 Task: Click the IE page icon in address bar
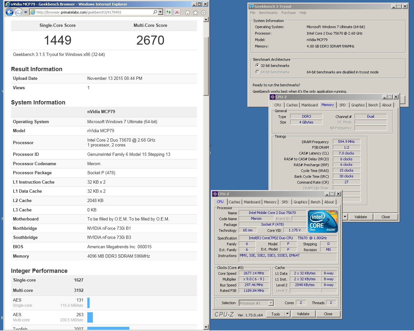(33, 12)
